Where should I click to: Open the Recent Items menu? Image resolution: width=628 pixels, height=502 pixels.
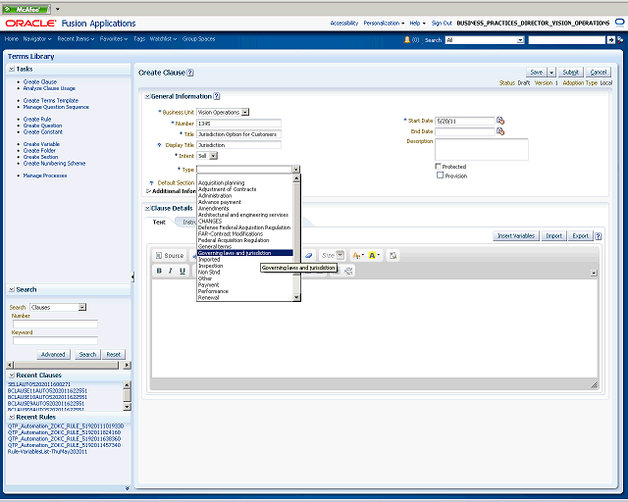76,39
